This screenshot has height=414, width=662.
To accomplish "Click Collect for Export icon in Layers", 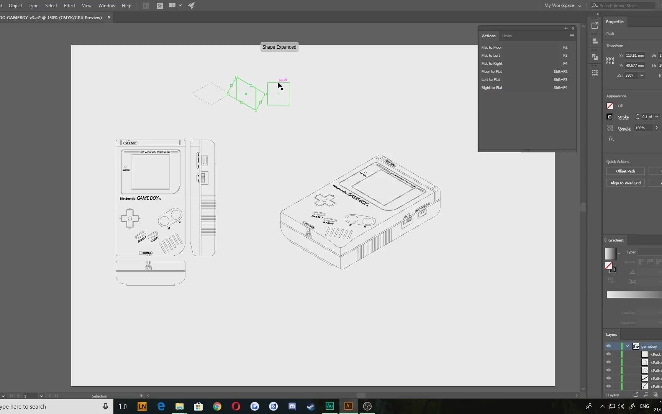I will [x=636, y=394].
